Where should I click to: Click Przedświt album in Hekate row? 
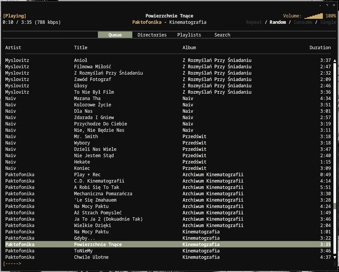click(x=194, y=162)
